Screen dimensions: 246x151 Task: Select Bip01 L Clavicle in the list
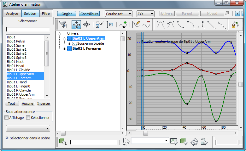pos(19,70)
